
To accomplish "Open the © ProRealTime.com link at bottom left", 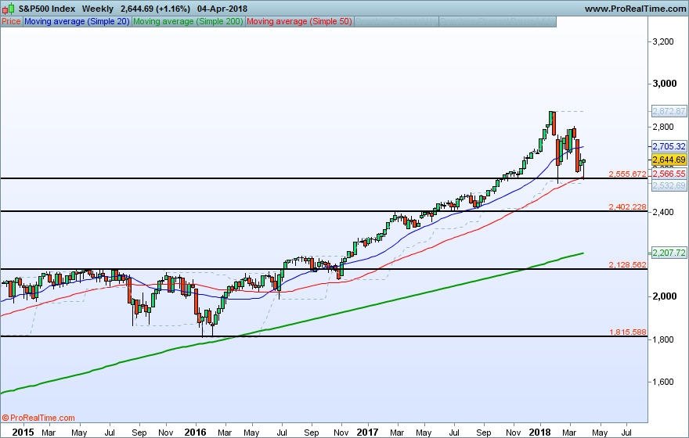I will click(x=38, y=418).
